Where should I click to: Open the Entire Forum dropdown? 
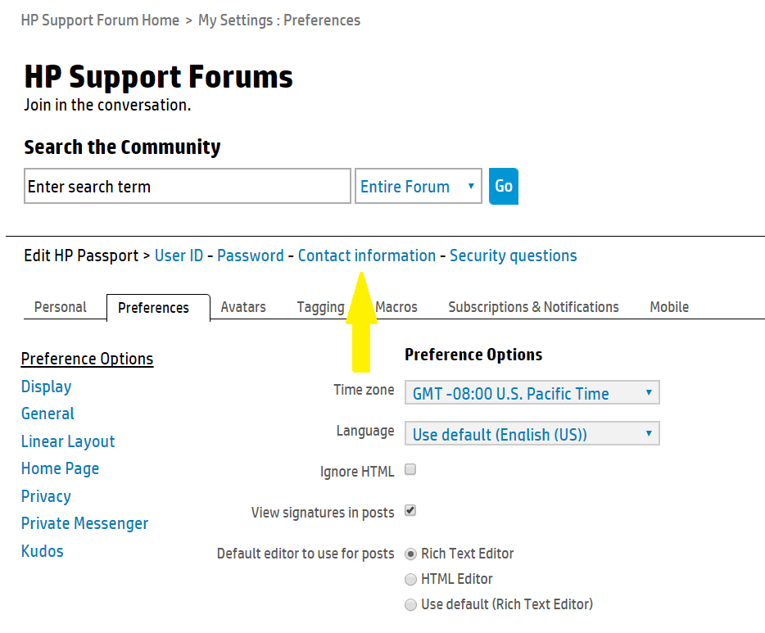click(x=418, y=186)
